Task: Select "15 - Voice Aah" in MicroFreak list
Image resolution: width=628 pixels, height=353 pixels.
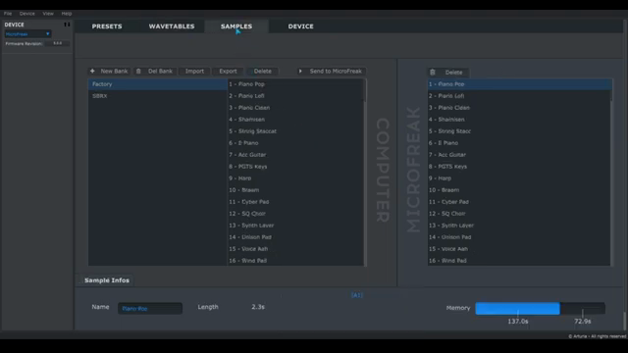Action: (x=519, y=249)
